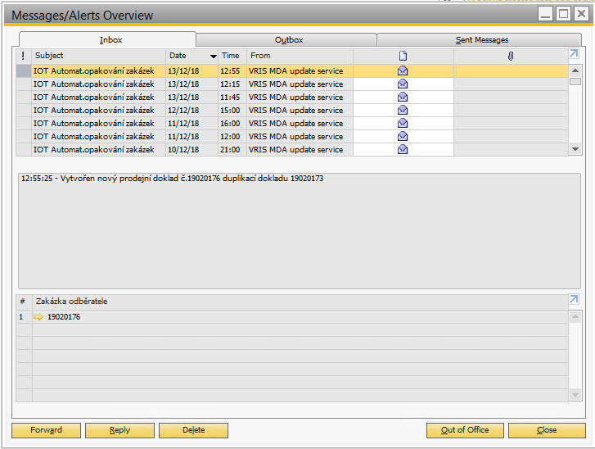Viewport: 595px width, 449px height.
Task: Click envelope icon for the 21:00 message
Action: 403,150
